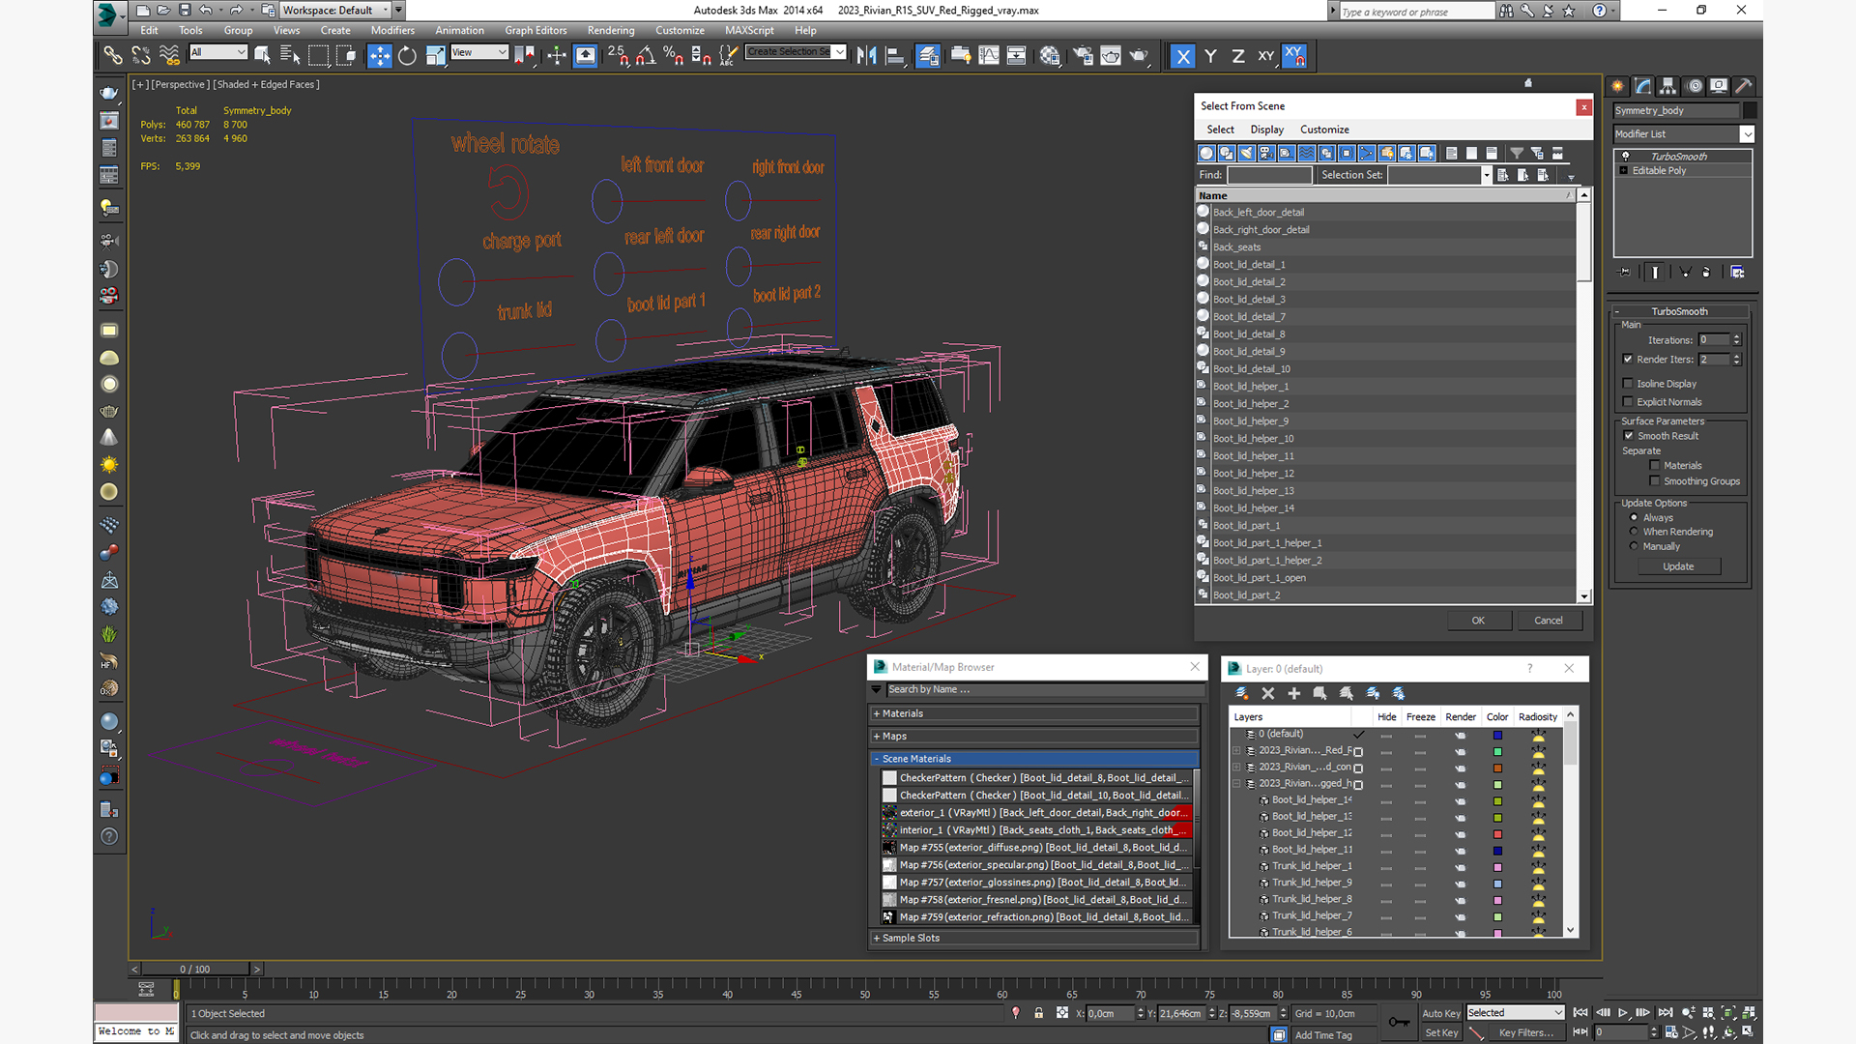Click Cancel in Select From Scene dialog
Screen dimensions: 1856x1044
pos(1549,621)
